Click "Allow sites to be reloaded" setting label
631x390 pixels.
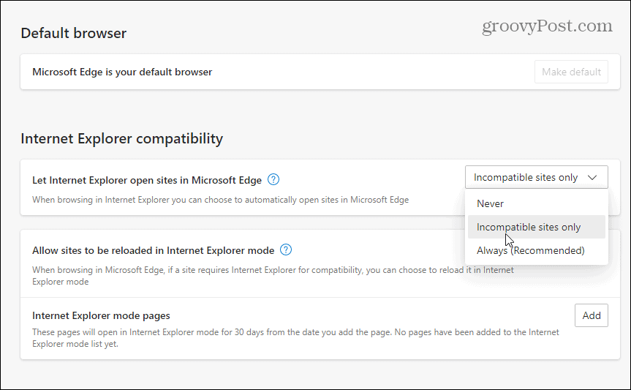153,250
